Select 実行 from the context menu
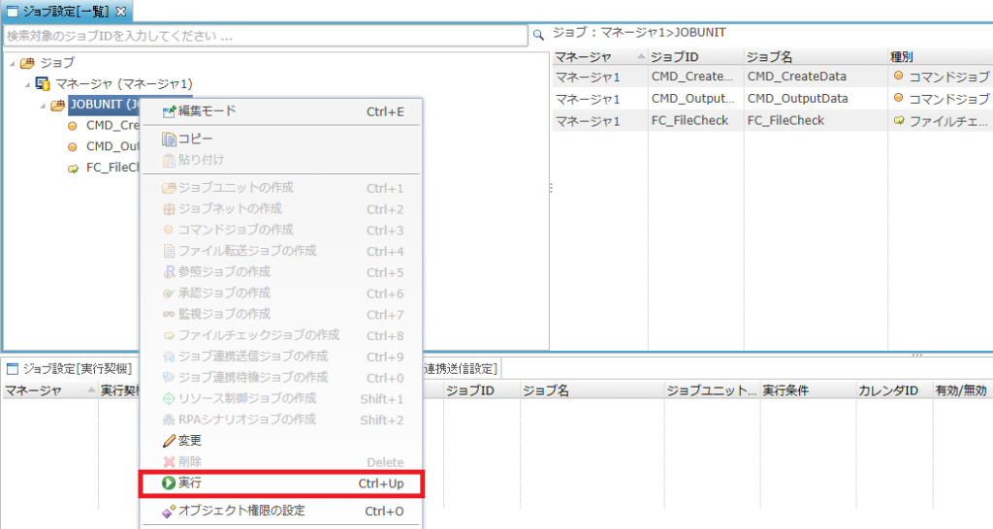Image resolution: width=993 pixels, height=529 pixels. (281, 482)
